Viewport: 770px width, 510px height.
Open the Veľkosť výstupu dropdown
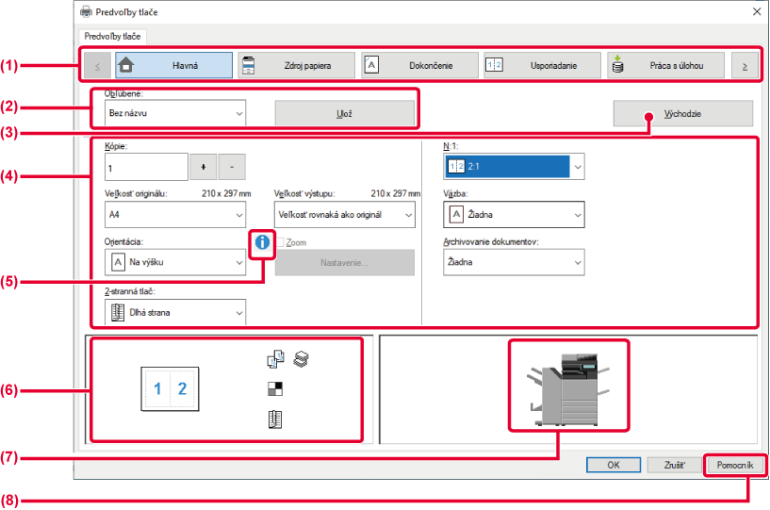point(344,215)
